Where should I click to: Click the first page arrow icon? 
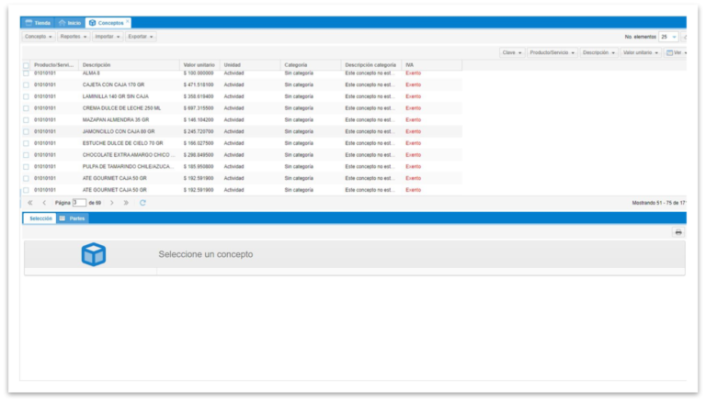pos(30,202)
